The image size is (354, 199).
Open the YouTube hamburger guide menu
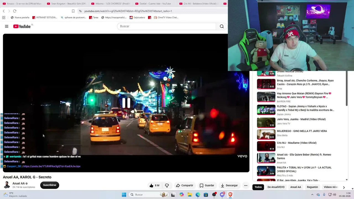[x=7, y=26]
